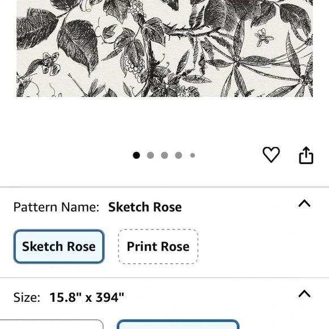Tap the butterfly drawing in product image
Viewport: 329px width, 329px height.
click(x=264, y=37)
